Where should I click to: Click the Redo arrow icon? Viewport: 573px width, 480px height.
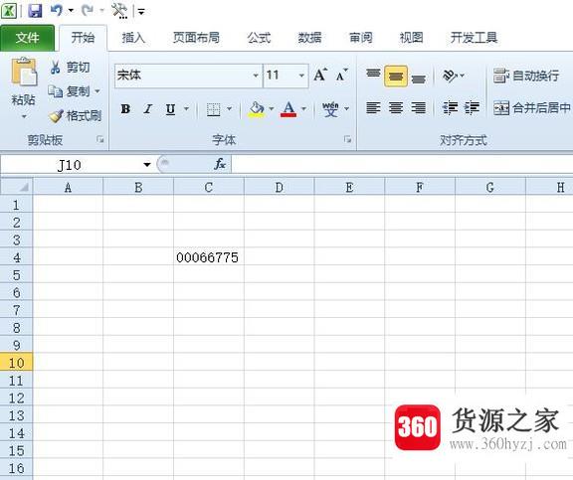(87, 10)
